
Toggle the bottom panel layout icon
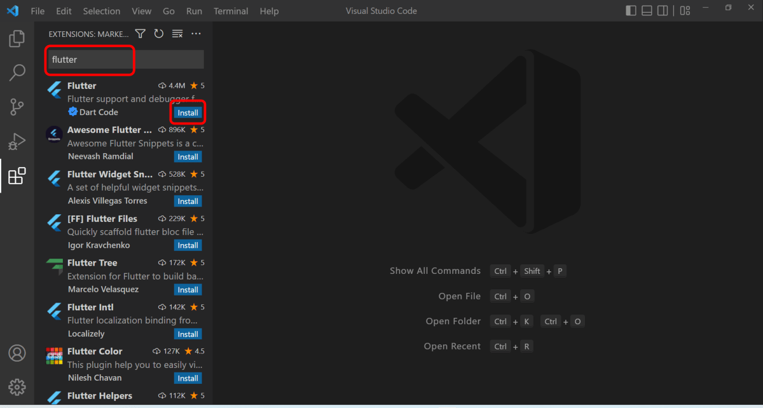tap(647, 11)
